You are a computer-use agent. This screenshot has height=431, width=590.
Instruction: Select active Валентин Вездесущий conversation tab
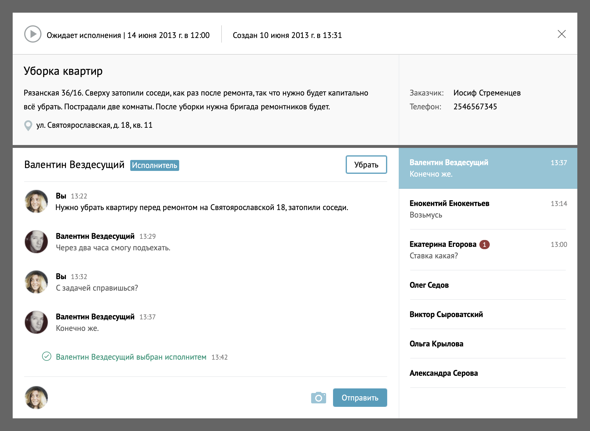point(487,168)
